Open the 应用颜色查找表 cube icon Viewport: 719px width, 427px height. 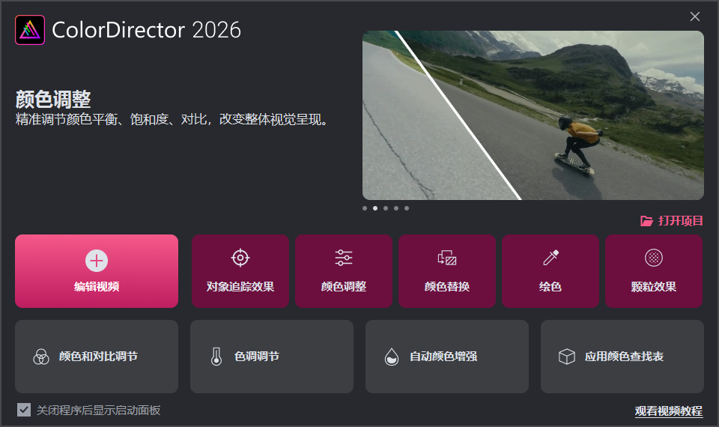(x=567, y=357)
